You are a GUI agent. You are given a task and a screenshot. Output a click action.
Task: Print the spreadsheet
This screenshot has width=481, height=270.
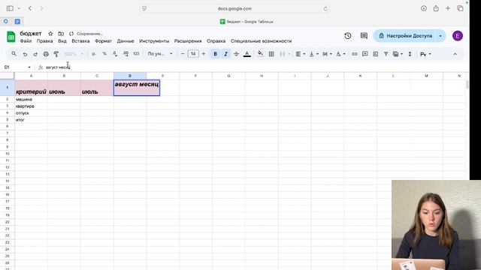pos(46,54)
